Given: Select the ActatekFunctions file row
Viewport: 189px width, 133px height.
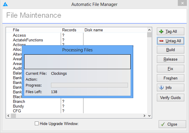Looking at the screenshot, I should pos(77,40).
